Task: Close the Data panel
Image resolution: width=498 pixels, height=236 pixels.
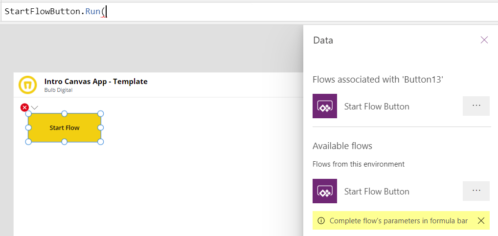Action: [x=484, y=40]
